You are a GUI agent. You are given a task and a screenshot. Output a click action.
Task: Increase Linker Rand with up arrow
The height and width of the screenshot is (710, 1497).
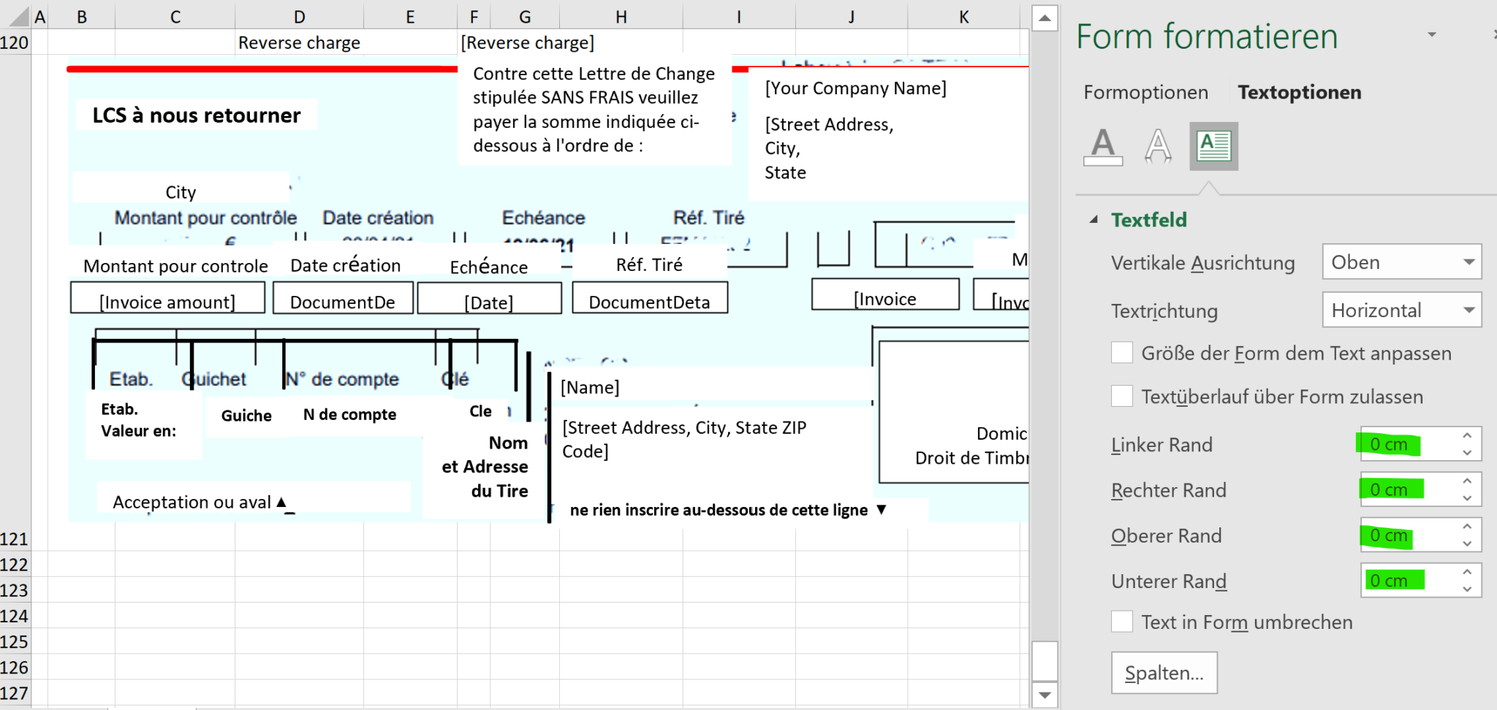click(1468, 437)
